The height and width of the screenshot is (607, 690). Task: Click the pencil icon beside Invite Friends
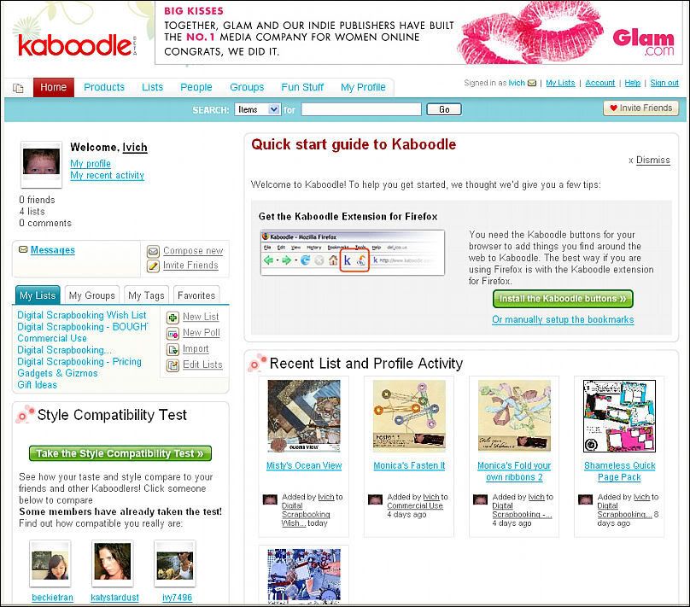point(153,266)
